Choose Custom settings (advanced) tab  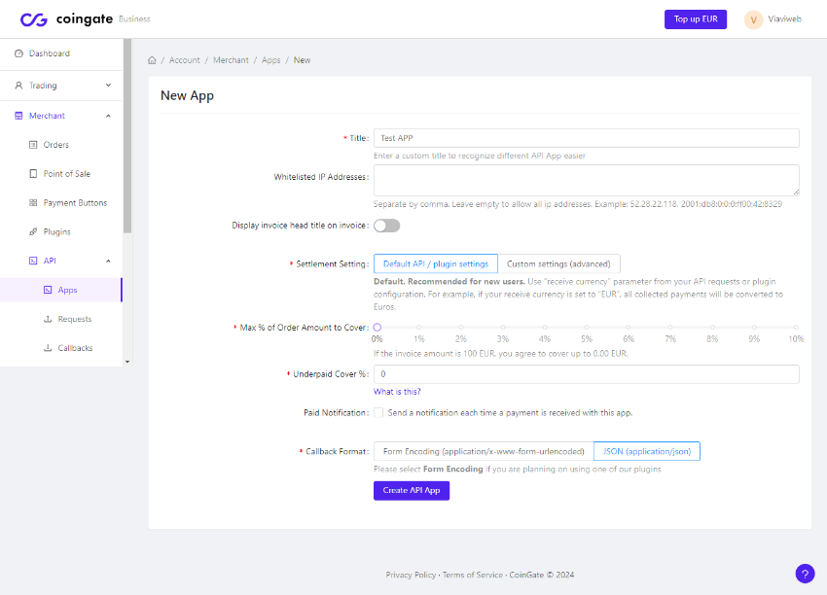point(558,263)
